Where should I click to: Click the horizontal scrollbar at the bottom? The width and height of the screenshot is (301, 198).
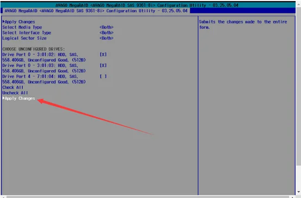tap(148, 197)
